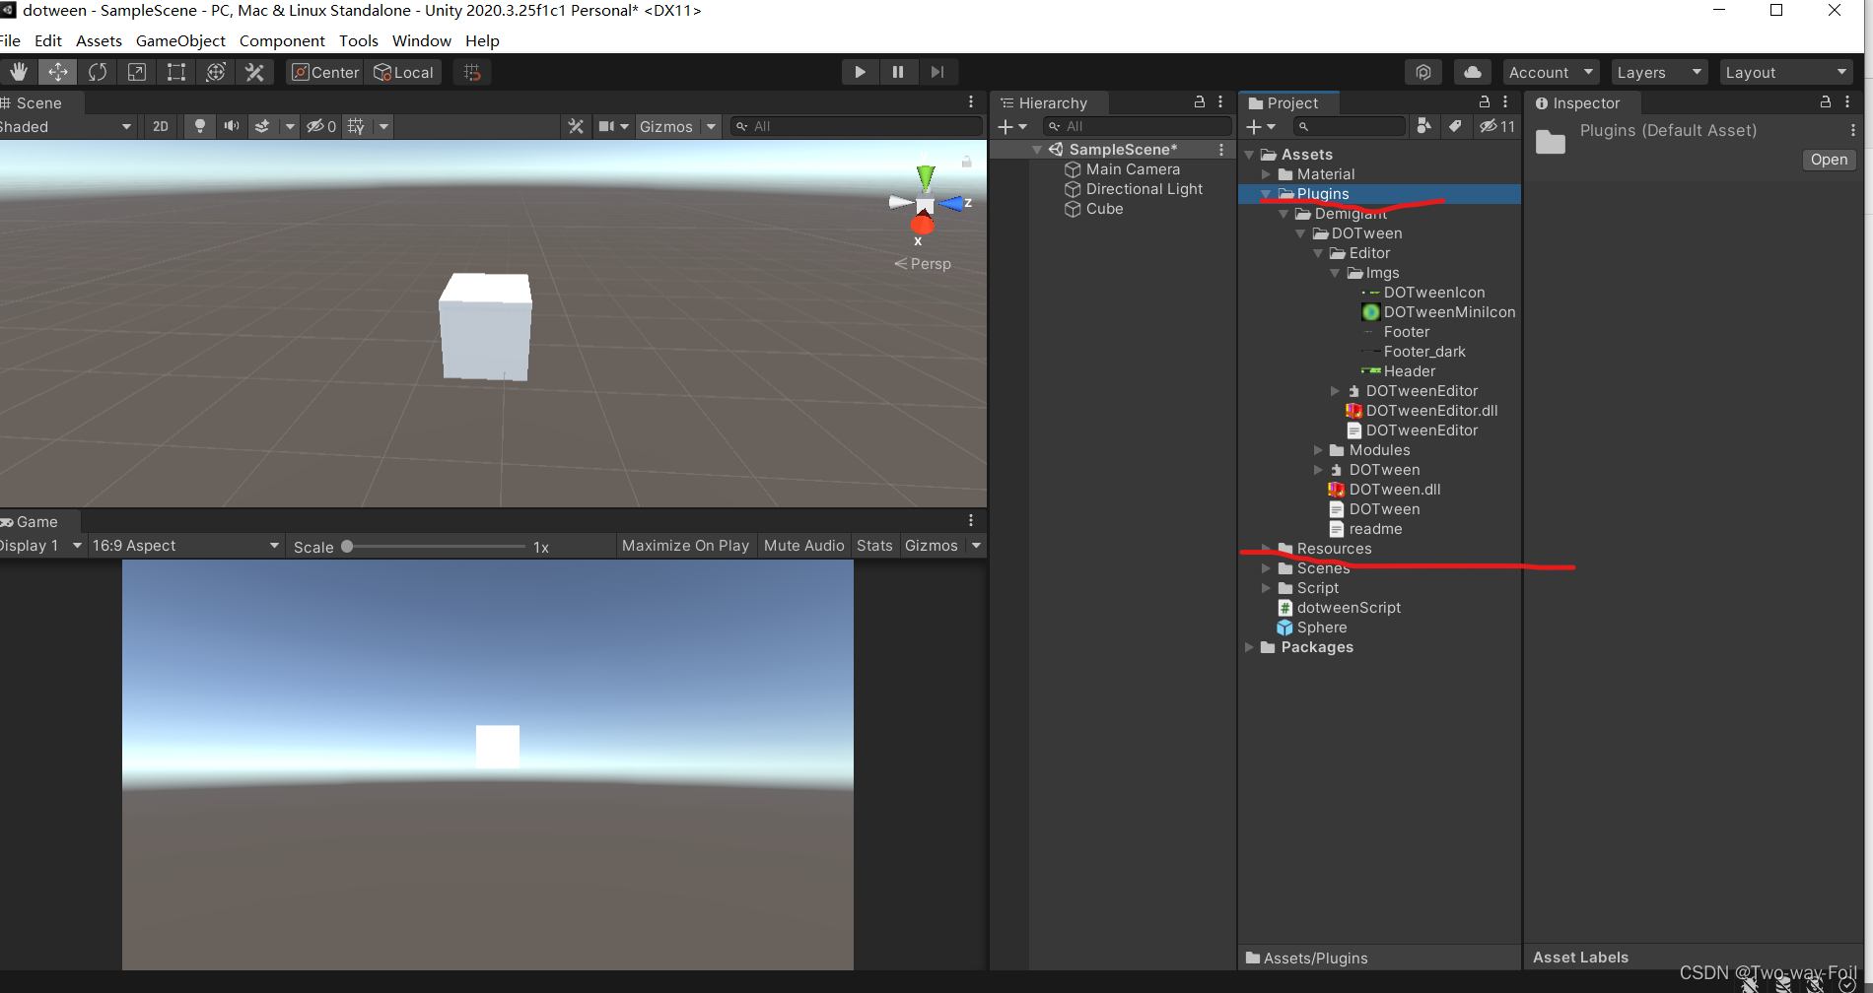The width and height of the screenshot is (1873, 993).
Task: Expand the Modules folder
Action: 1318,450
